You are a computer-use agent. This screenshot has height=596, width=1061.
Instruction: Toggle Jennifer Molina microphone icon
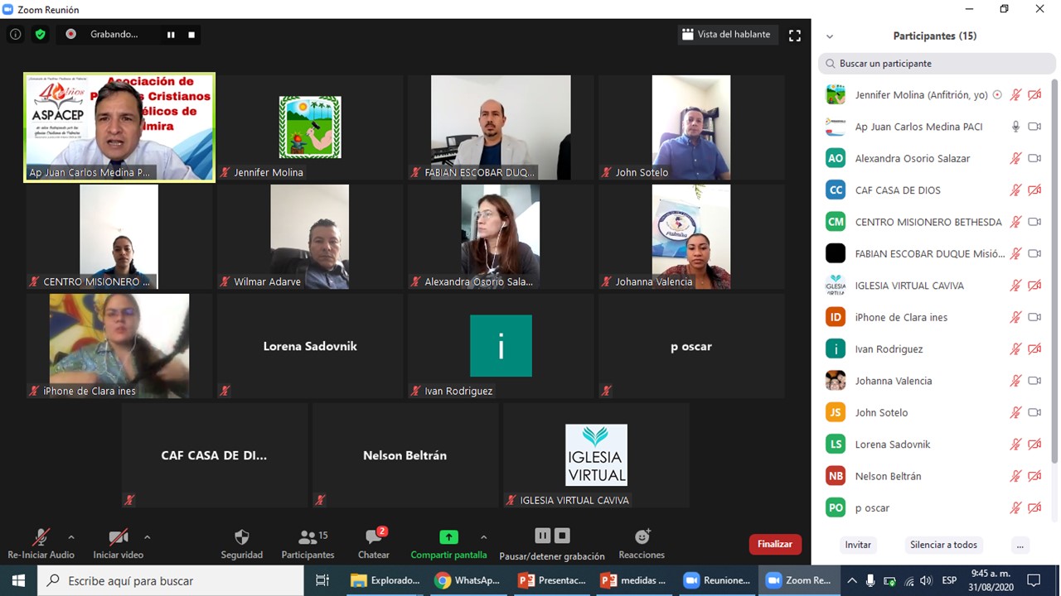point(1015,95)
